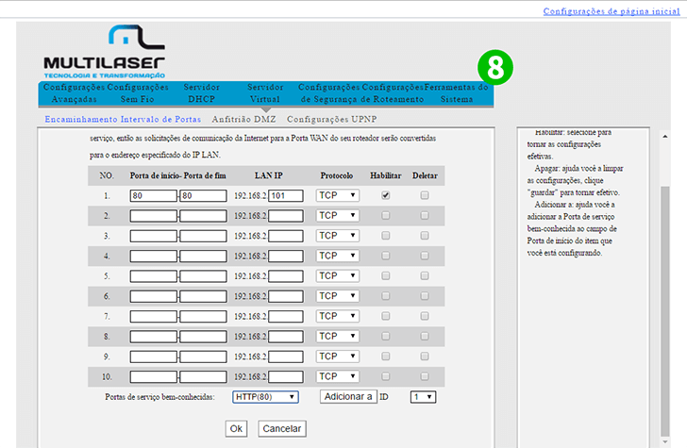
Task: Check Deletar for rule 1
Action: click(x=425, y=195)
